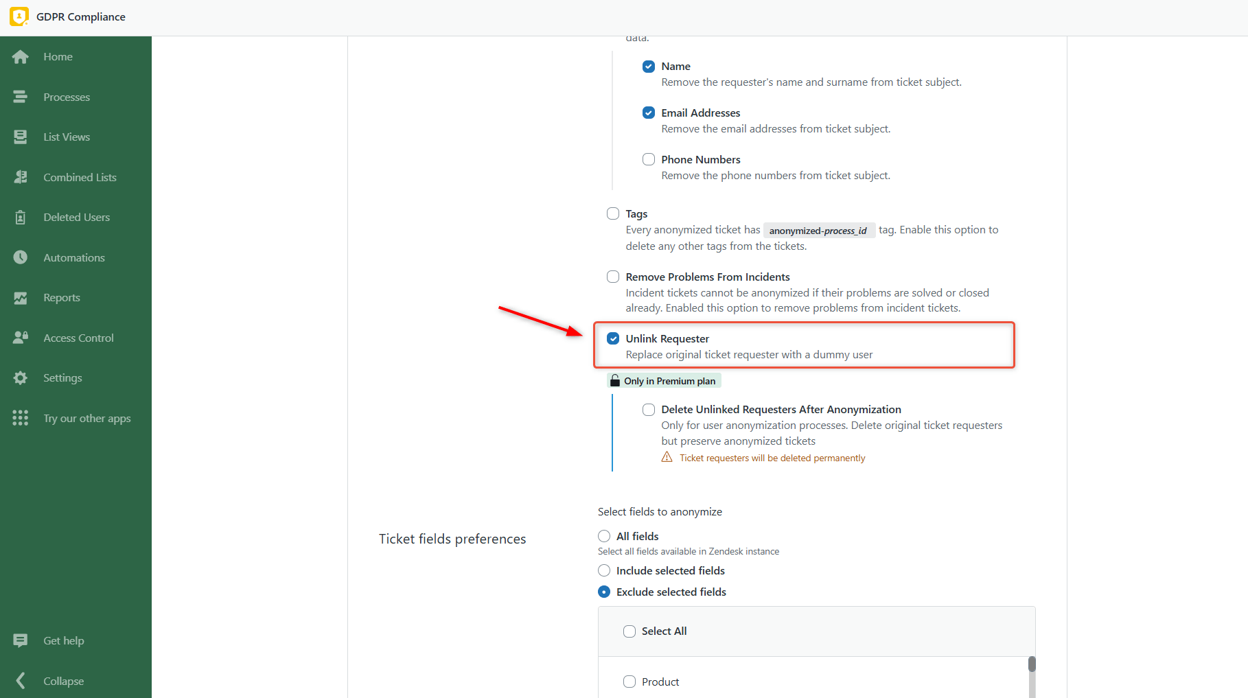1248x698 pixels.
Task: Select the Processes sidebar icon
Action: click(66, 97)
